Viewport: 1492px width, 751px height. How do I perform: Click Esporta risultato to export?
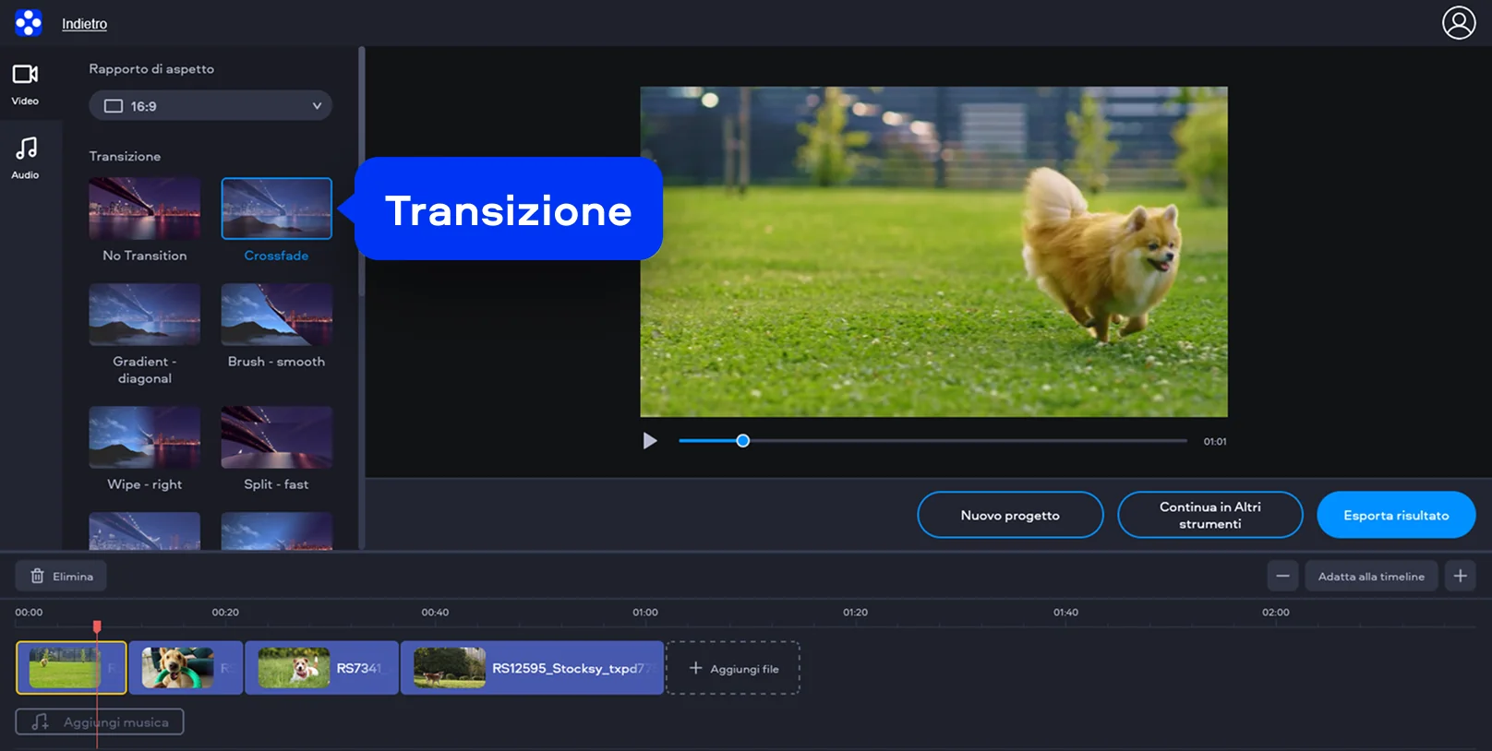[x=1395, y=515]
